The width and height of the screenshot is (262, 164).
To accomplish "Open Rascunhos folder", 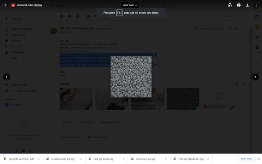I will (18, 52).
